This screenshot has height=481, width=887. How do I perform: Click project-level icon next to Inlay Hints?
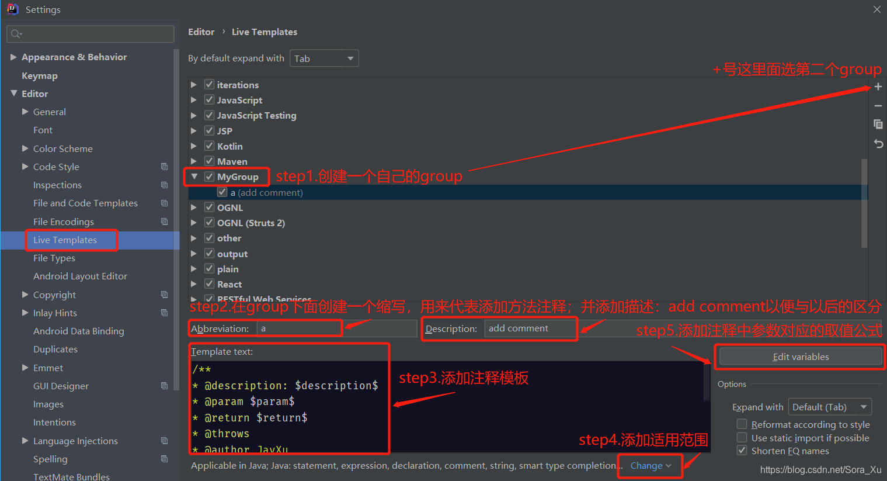tap(164, 313)
